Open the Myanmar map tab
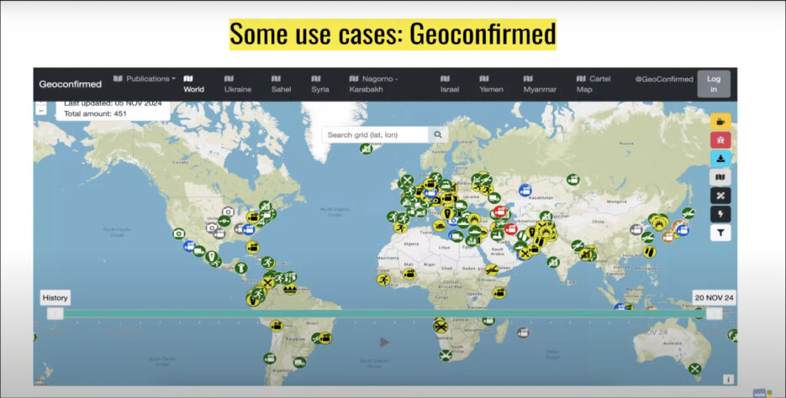Screen dimensions: 786x398 pyautogui.click(x=540, y=84)
